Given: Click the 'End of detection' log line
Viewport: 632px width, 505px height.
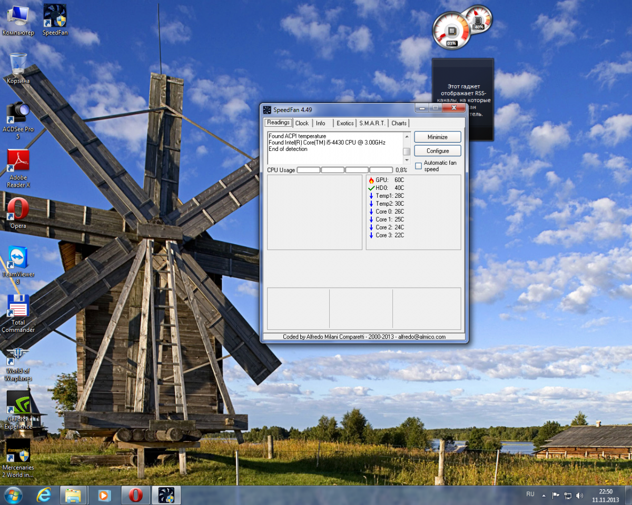Looking at the screenshot, I should point(288,149).
